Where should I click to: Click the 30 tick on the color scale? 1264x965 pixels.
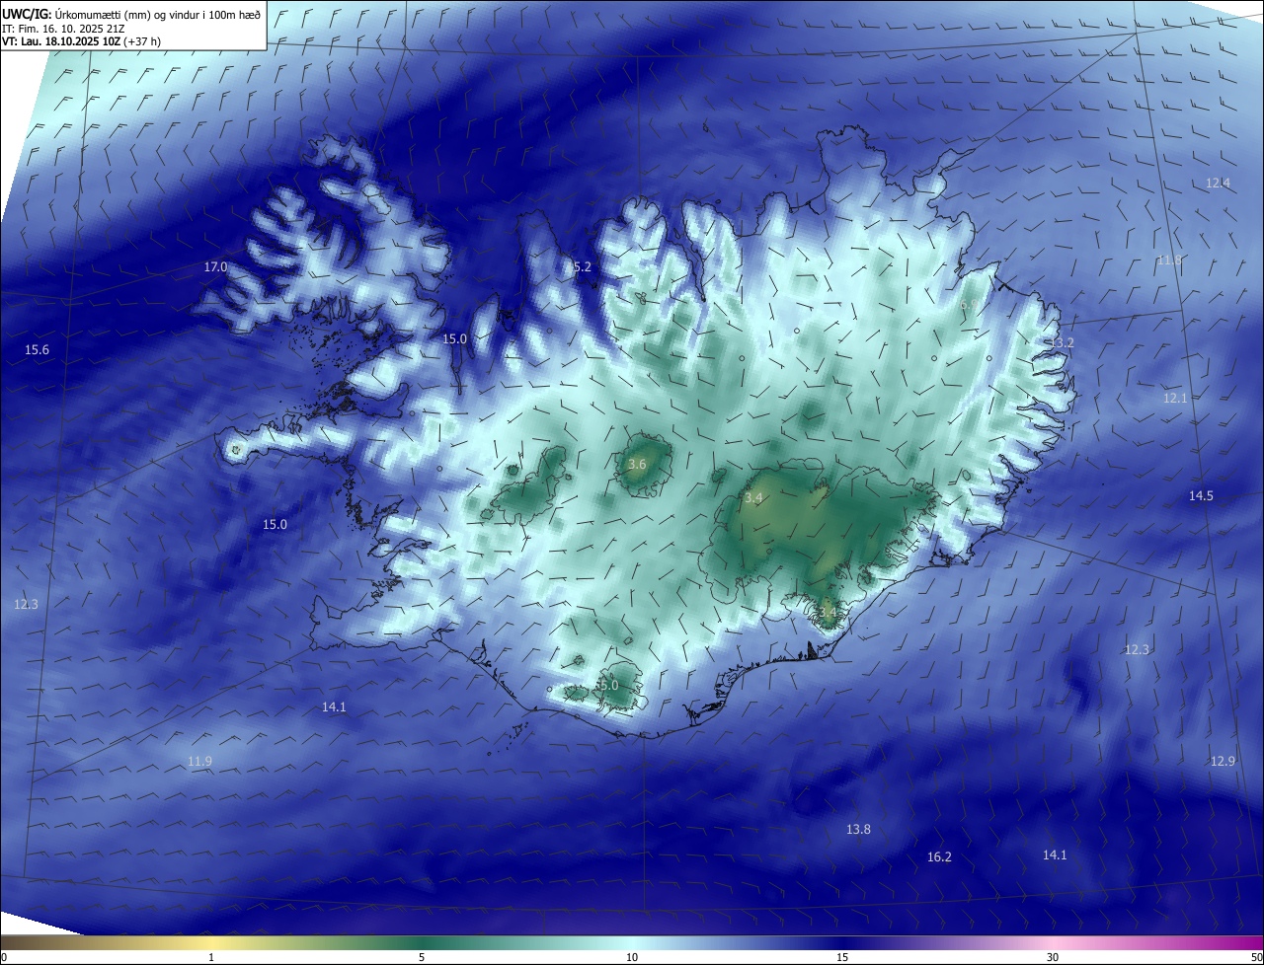click(1053, 957)
